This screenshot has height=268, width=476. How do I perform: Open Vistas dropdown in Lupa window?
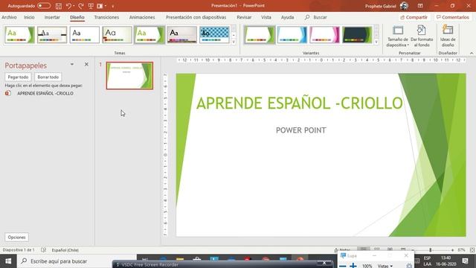click(385, 266)
